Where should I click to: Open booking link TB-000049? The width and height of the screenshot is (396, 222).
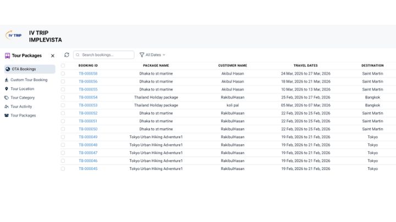[x=88, y=137]
